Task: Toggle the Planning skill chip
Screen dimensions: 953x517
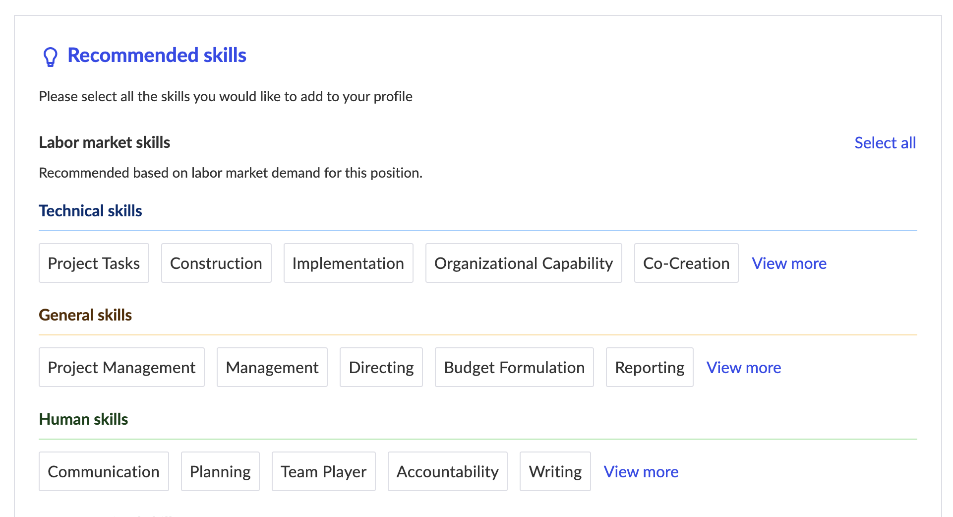Action: [x=220, y=471]
